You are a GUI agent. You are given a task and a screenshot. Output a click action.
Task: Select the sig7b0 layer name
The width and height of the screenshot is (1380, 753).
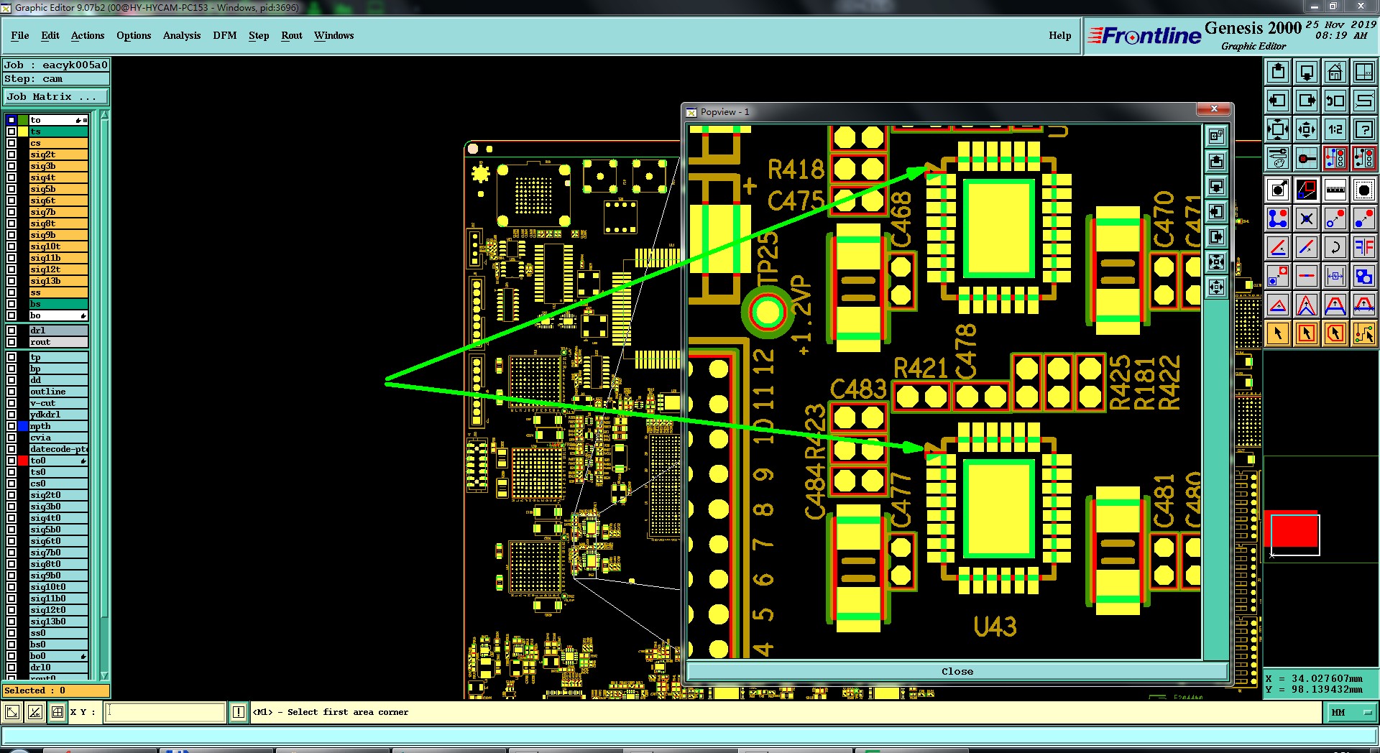click(x=59, y=553)
